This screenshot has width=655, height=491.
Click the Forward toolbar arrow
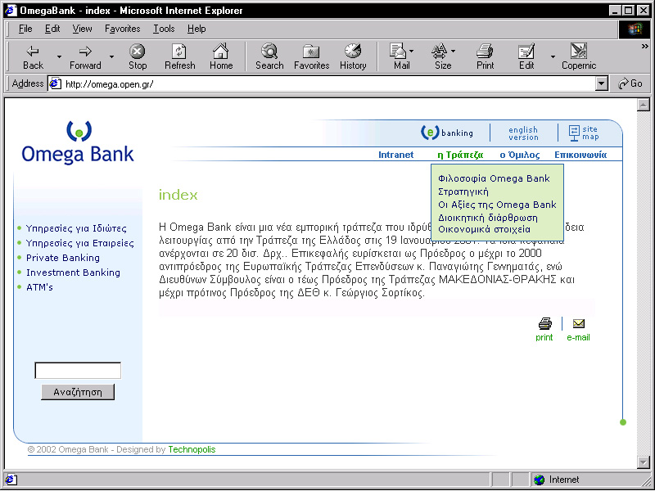[85, 56]
